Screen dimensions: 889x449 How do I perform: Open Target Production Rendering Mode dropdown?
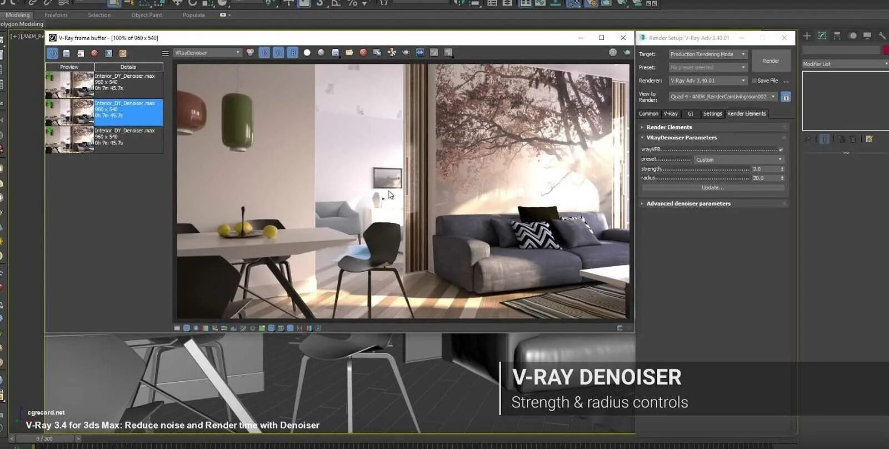708,54
